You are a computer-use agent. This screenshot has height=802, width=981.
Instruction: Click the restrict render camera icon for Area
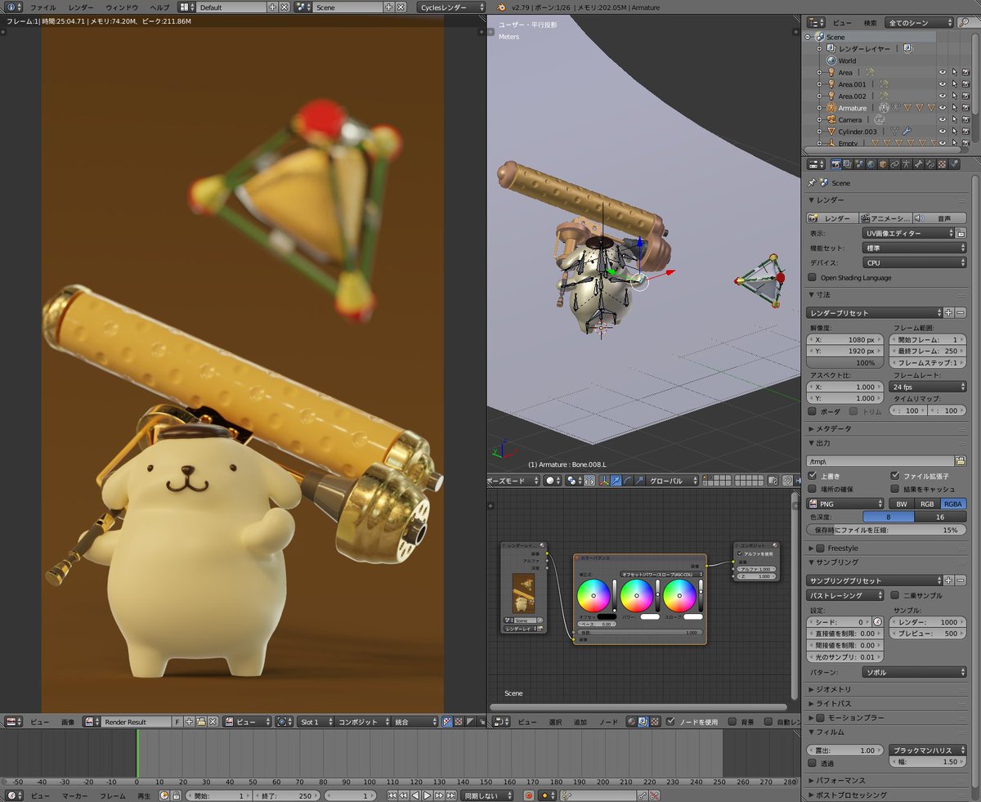pyautogui.click(x=966, y=73)
